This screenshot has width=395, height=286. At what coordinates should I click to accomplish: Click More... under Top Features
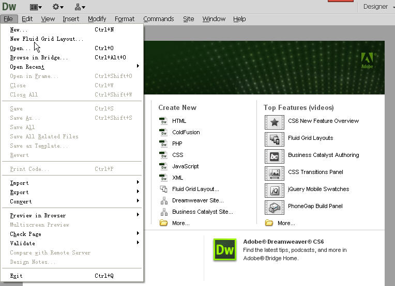click(286, 223)
